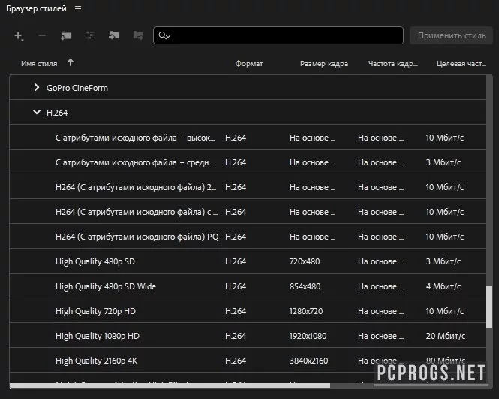499x399 pixels.
Task: Collapse the H.264 group chevron
Action: coord(37,112)
